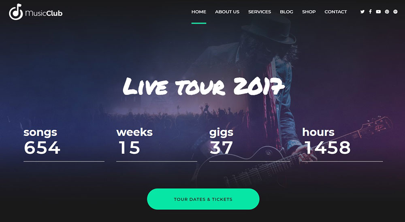Click the Pinterest icon
This screenshot has width=405, height=222.
tap(387, 12)
